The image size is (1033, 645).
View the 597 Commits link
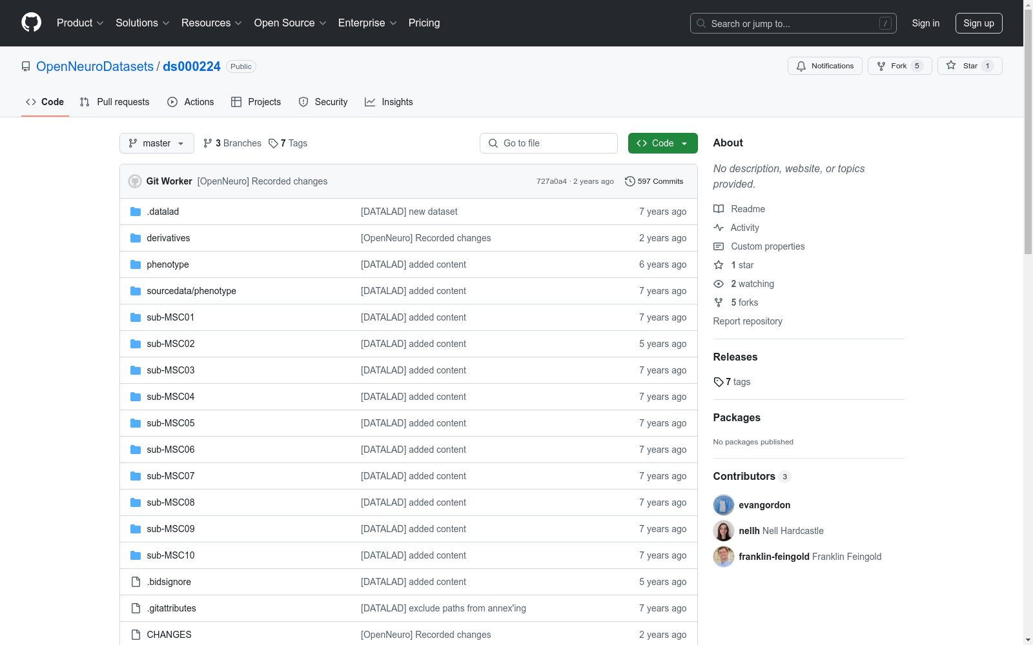(654, 181)
